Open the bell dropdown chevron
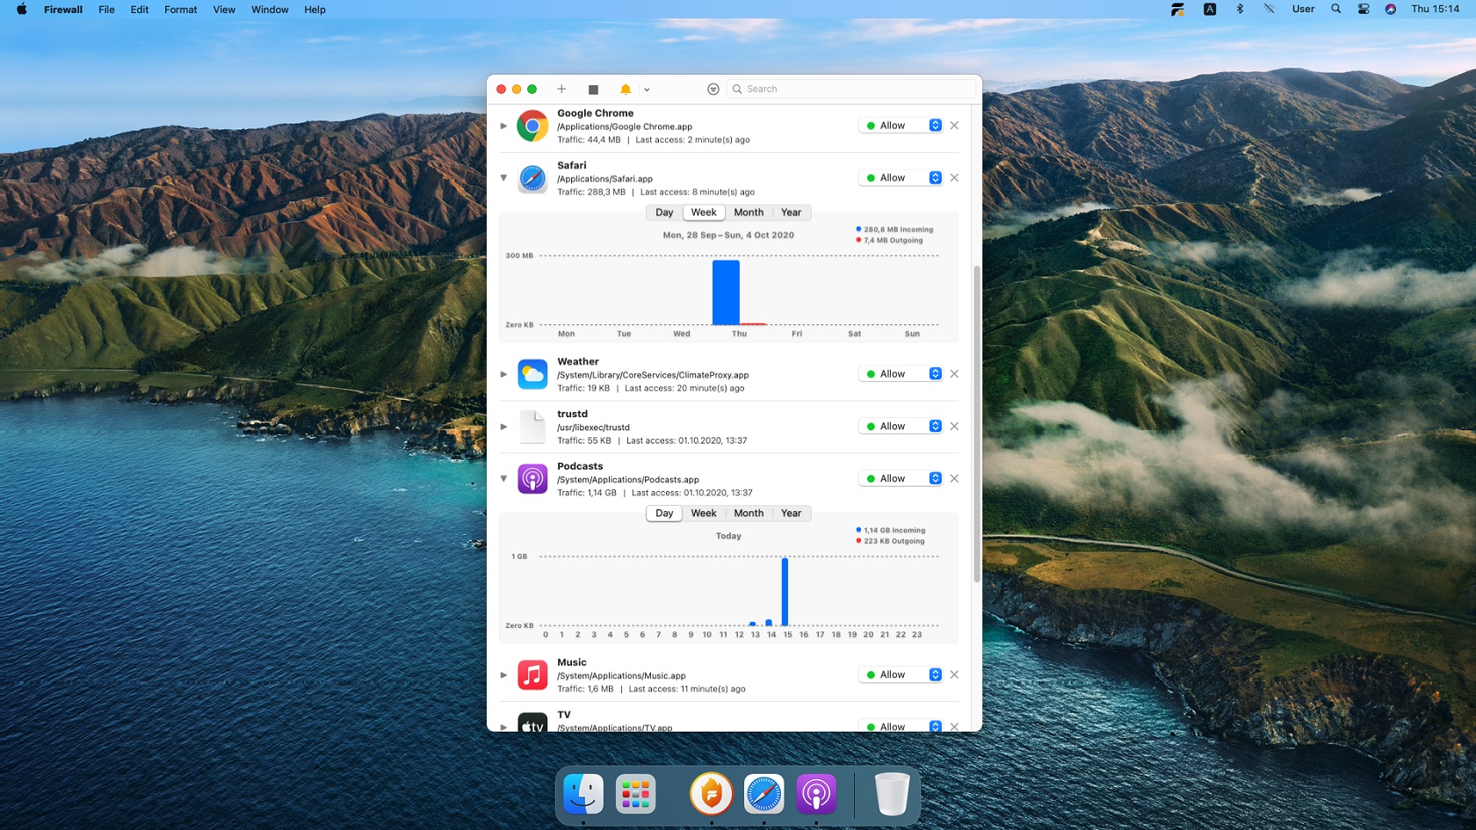Image resolution: width=1476 pixels, height=830 pixels. click(x=647, y=90)
